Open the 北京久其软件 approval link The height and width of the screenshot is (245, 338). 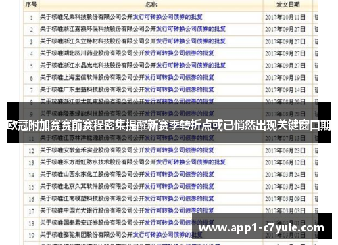(x=127, y=187)
